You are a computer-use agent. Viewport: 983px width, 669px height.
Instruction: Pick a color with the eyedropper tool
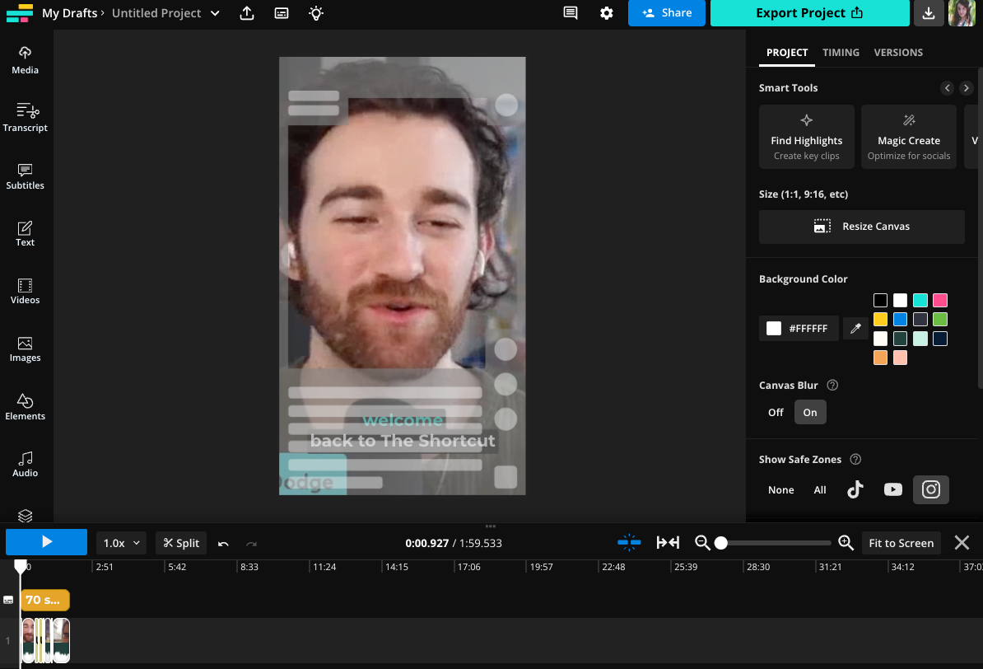click(x=855, y=328)
